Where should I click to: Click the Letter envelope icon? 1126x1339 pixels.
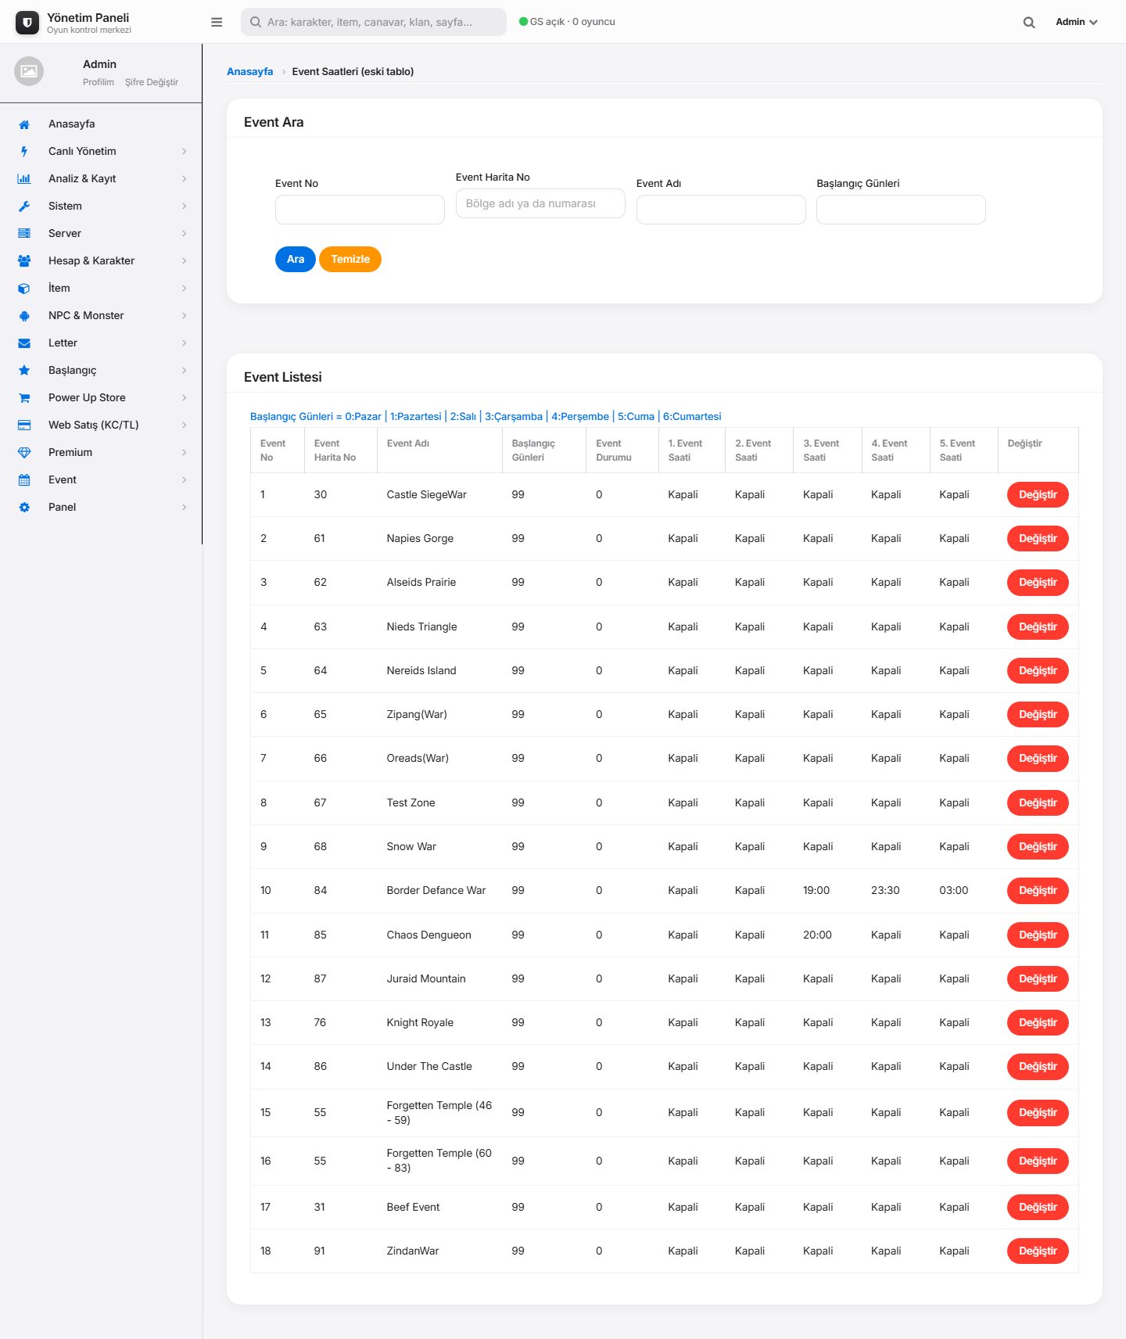[24, 343]
